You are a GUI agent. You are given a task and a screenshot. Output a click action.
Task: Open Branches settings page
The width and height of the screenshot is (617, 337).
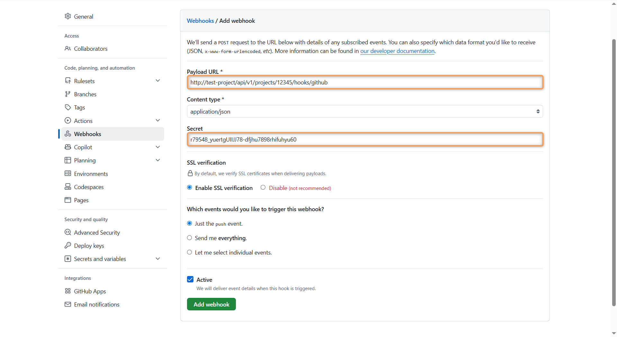[x=112, y=94]
